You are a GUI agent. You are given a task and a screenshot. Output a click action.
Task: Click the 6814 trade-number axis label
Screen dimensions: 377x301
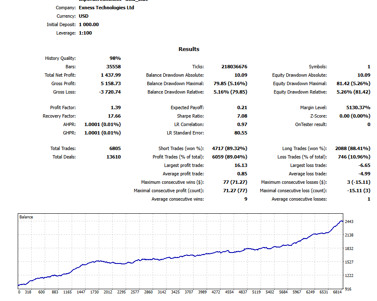(x=337, y=292)
